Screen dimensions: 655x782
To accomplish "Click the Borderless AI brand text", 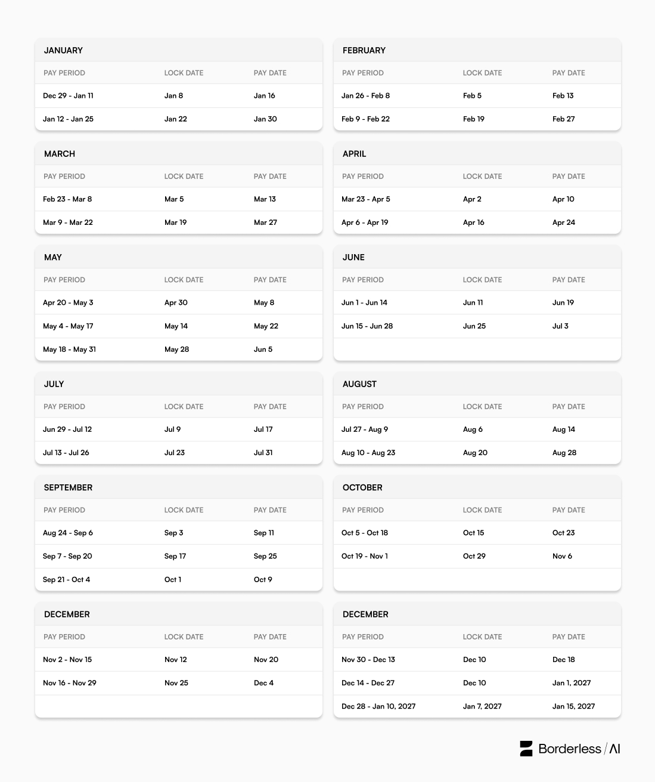I will tap(579, 749).
